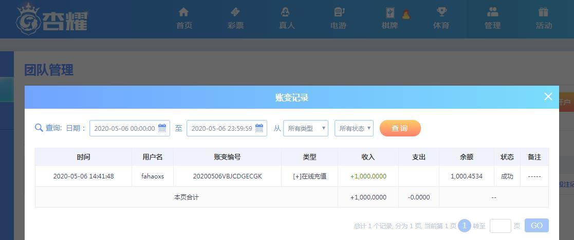Select page 1 in pagination
This screenshot has width=574, height=240.
[465, 226]
